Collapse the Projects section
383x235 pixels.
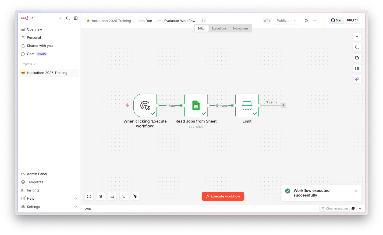click(x=28, y=64)
